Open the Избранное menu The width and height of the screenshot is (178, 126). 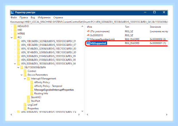[x=44, y=18]
